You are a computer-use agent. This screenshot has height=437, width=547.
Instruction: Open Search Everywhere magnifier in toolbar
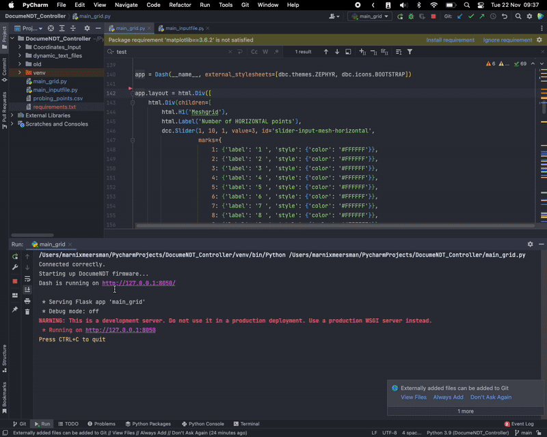(x=518, y=16)
